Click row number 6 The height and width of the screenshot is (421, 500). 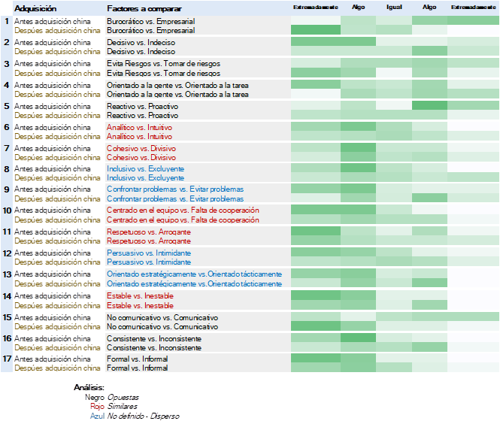click(6, 128)
